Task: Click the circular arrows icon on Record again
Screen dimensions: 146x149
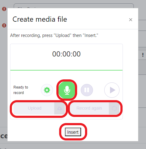Action: point(114,108)
